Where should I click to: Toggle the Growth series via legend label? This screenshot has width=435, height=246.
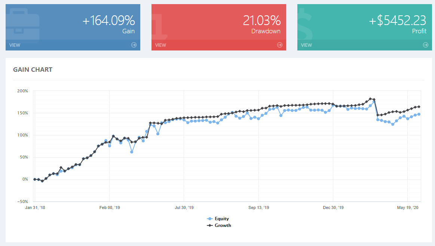[x=223, y=225]
